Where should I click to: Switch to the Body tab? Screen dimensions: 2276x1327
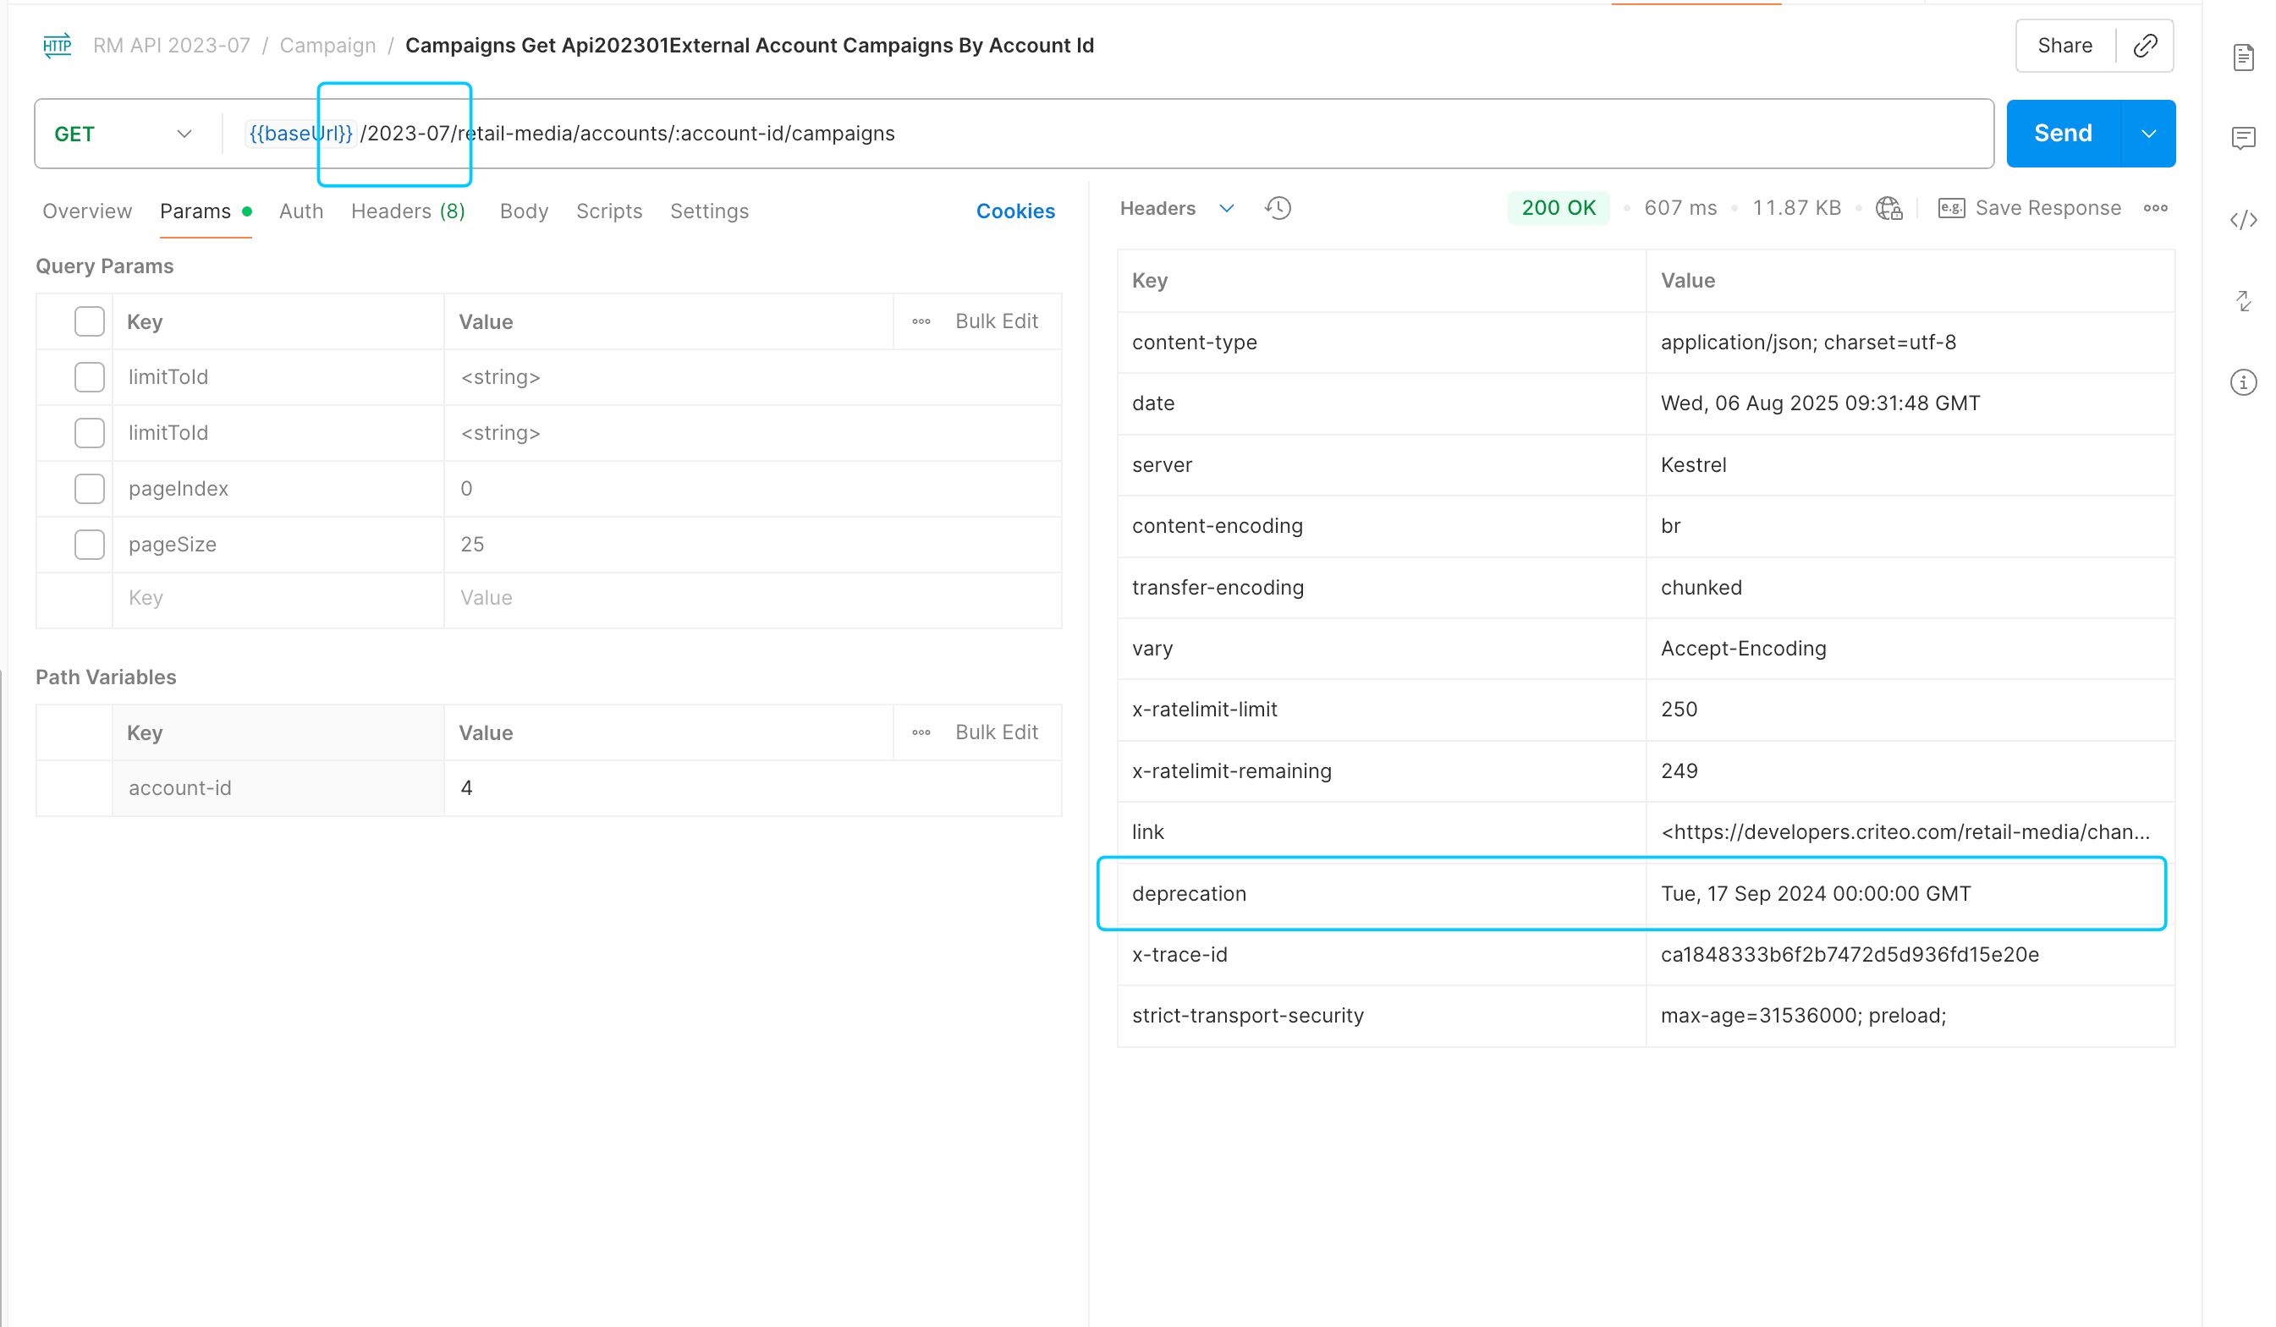point(524,211)
